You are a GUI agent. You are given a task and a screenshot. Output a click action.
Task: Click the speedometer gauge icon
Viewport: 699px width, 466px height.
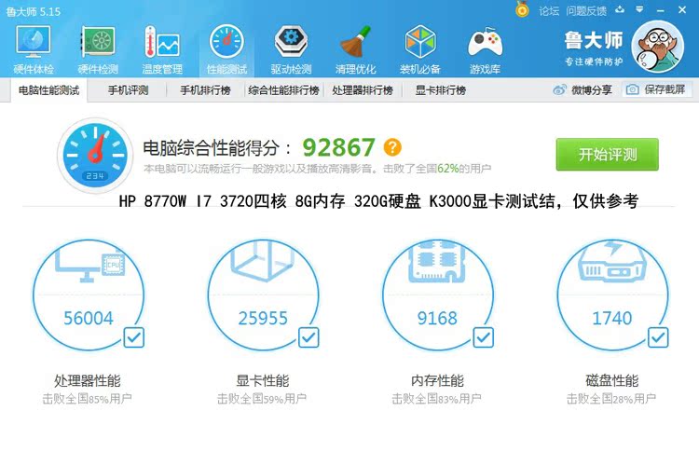pyautogui.click(x=95, y=156)
